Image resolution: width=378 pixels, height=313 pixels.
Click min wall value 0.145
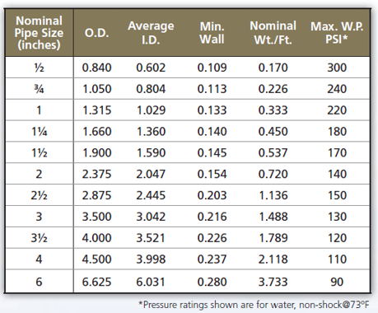click(x=212, y=152)
